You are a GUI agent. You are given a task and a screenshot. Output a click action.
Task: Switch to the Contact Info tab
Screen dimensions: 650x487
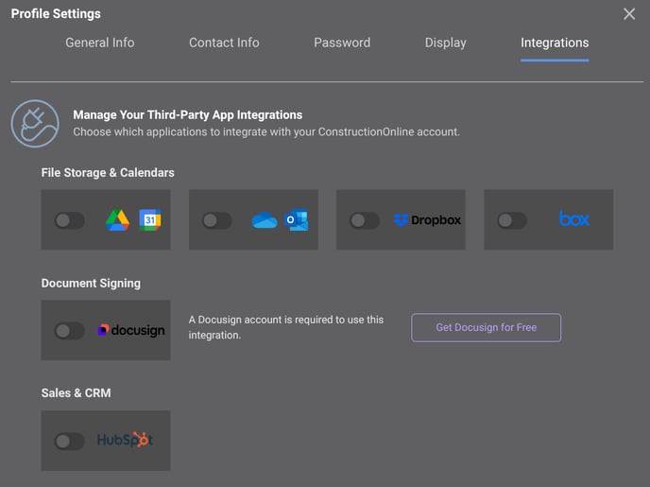click(x=224, y=43)
